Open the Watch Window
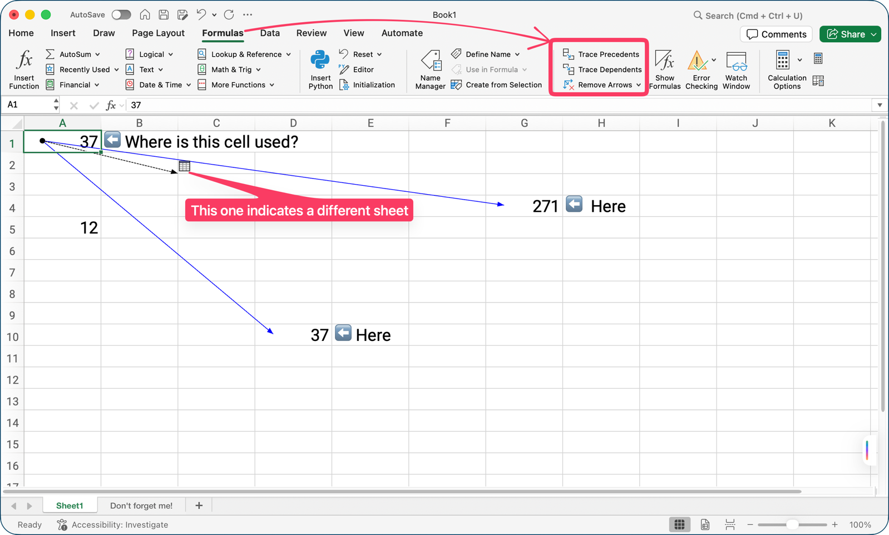This screenshot has width=889, height=535. click(736, 70)
